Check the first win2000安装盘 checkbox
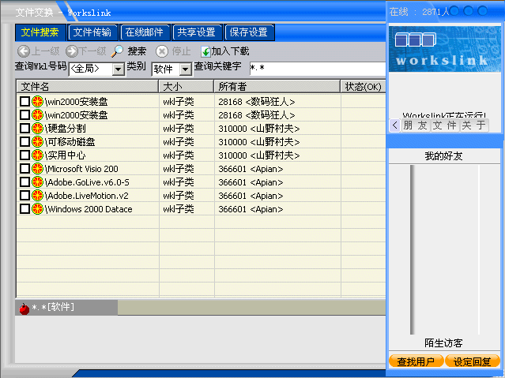 24,101
